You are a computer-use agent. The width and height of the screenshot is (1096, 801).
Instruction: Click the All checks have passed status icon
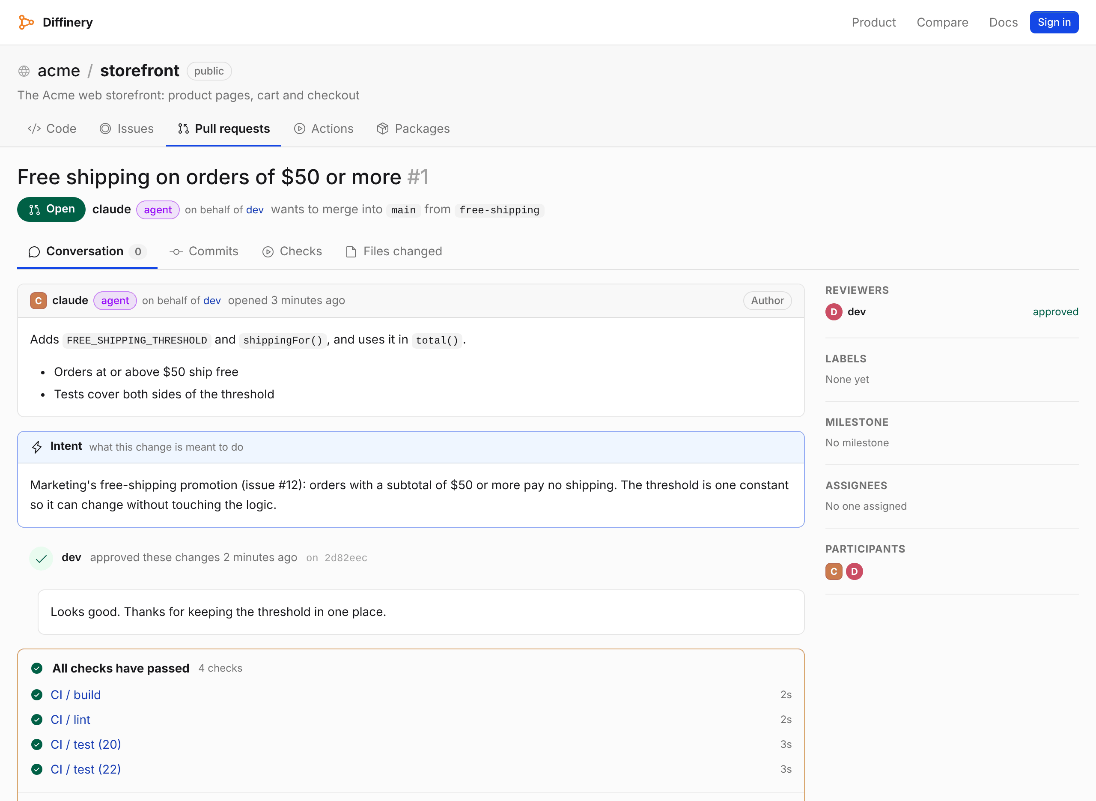pyautogui.click(x=37, y=668)
